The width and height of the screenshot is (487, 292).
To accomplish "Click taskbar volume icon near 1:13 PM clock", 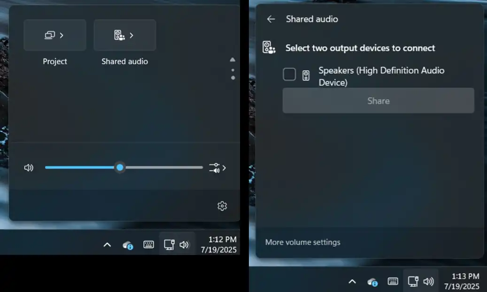I will 428,281.
